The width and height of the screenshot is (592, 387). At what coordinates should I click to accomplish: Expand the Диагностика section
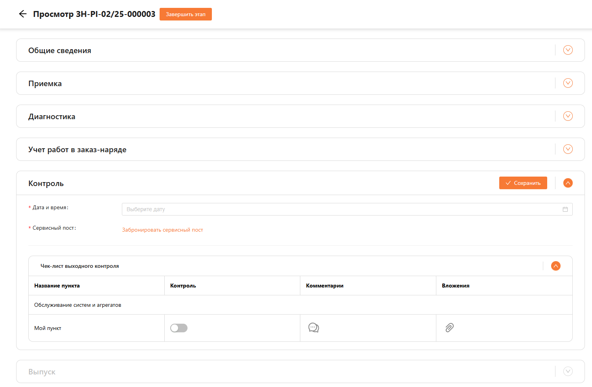pyautogui.click(x=568, y=116)
